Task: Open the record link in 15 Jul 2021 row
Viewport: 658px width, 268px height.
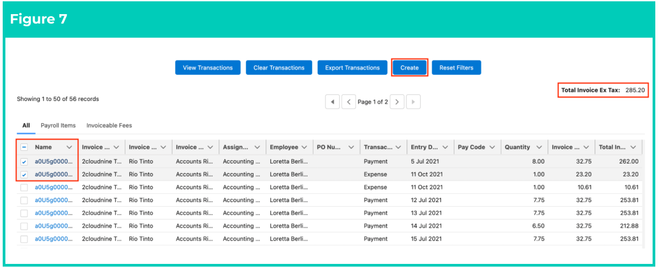Action: [54, 239]
